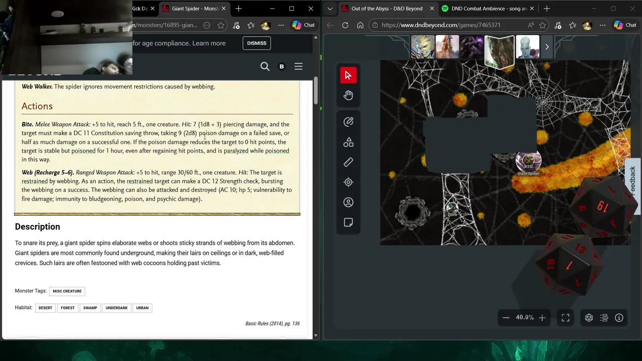
Task: Open search on D&D Beyond page
Action: point(265,66)
